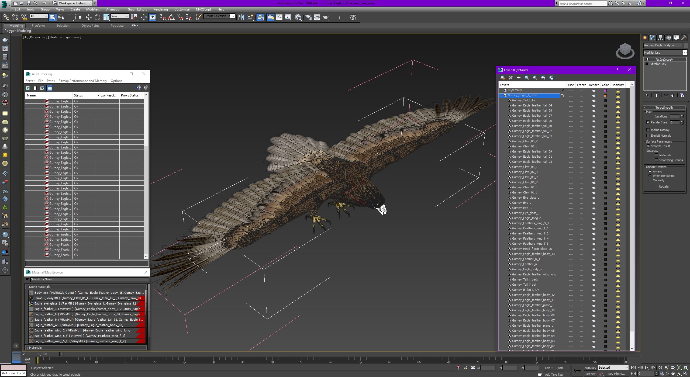This screenshot has height=377, width=690.
Task: Click Go to End playback control
Action: coord(659,368)
